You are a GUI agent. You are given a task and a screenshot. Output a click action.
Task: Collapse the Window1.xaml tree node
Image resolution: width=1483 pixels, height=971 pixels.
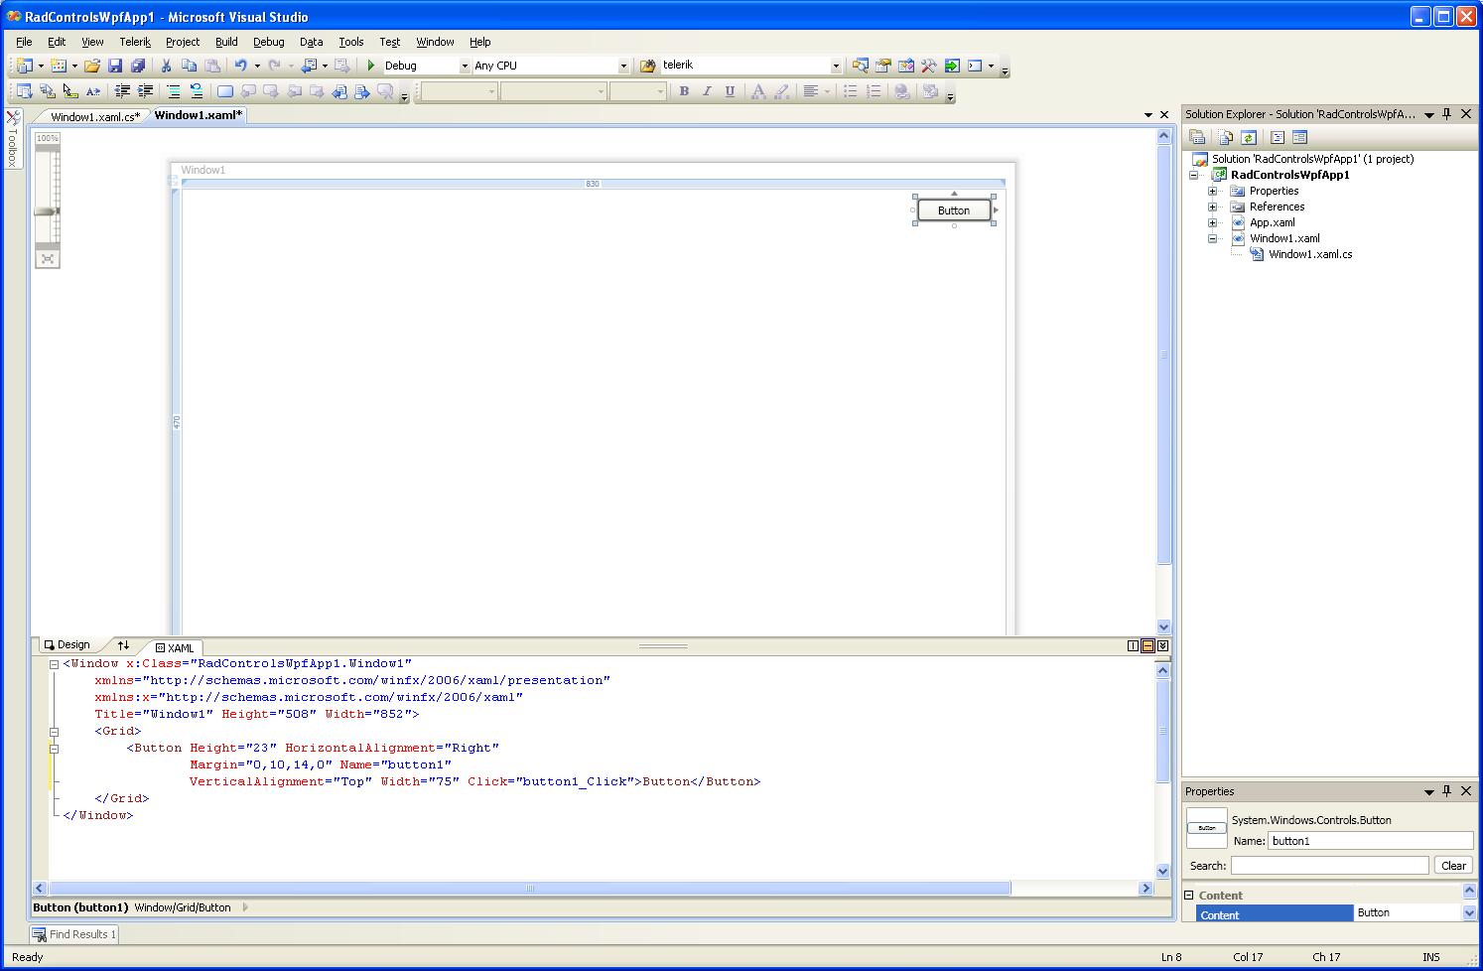coord(1212,238)
